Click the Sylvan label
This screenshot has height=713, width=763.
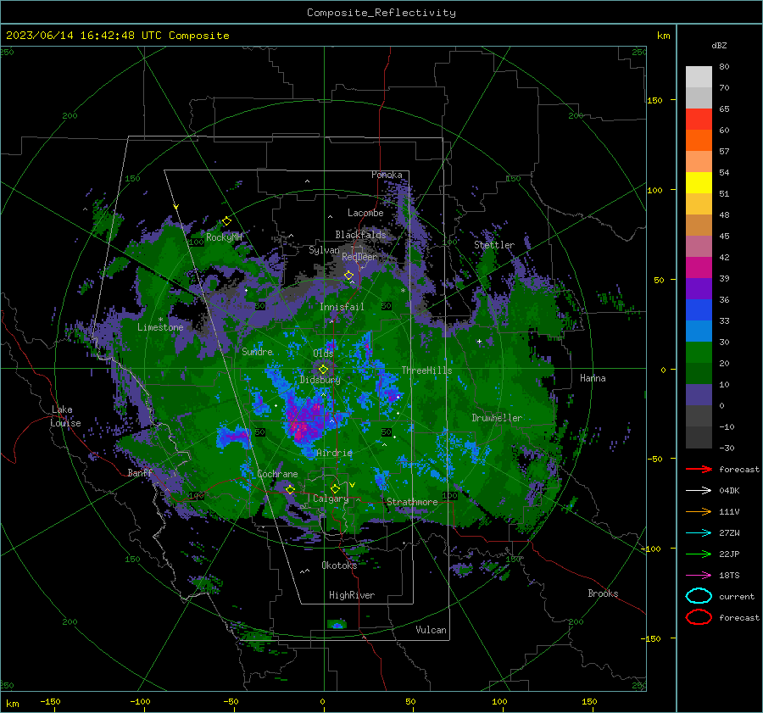click(x=324, y=250)
